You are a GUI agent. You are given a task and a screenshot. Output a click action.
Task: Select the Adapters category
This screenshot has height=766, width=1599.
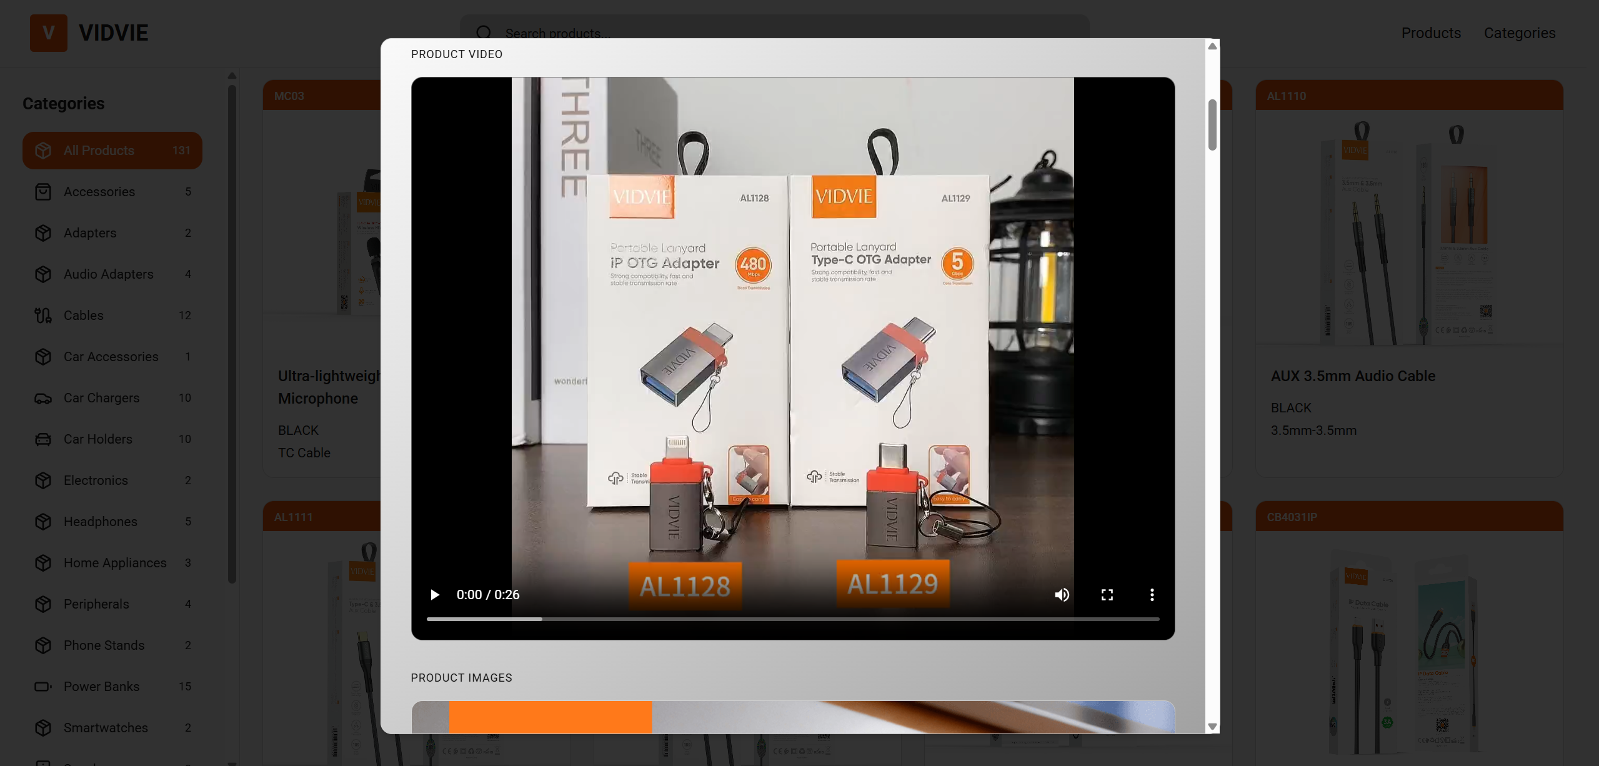(x=112, y=233)
